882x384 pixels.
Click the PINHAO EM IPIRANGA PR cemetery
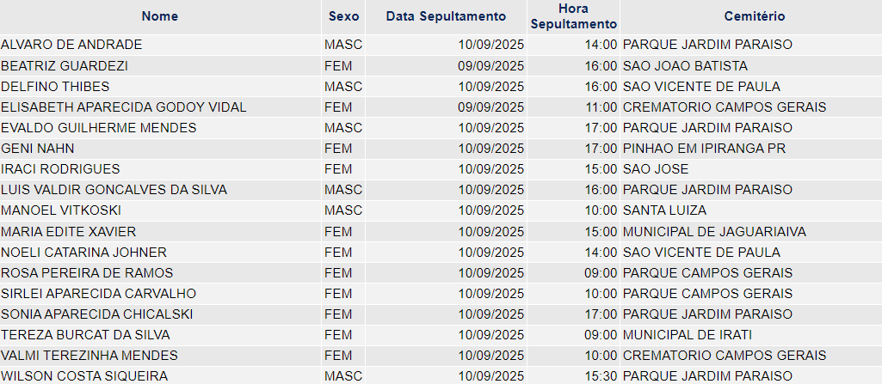click(x=704, y=149)
